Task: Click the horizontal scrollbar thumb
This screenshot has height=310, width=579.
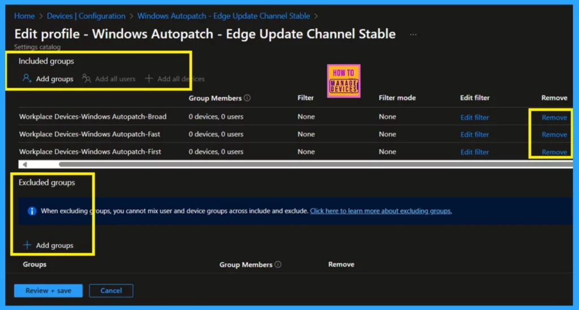Action: tap(316, 164)
